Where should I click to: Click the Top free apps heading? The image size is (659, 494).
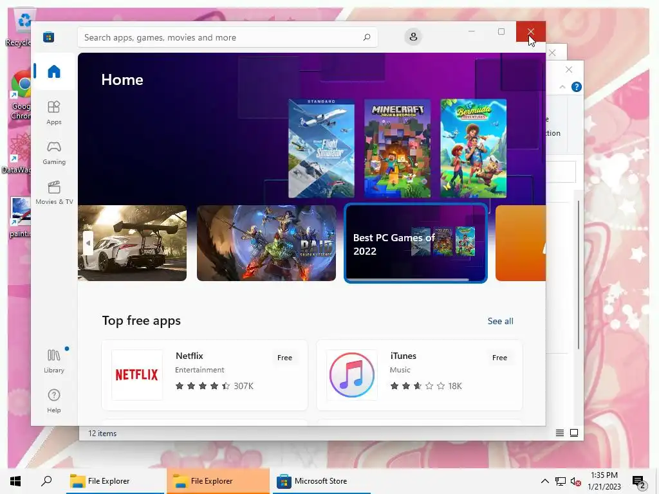pos(141,320)
